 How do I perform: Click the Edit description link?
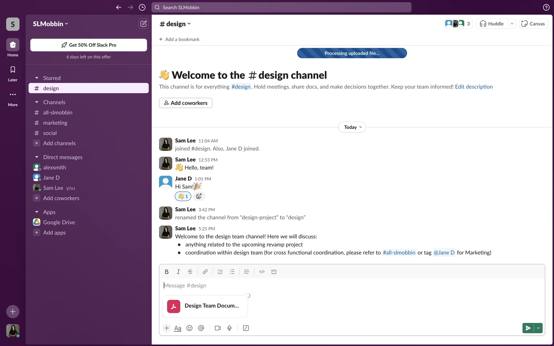[474, 87]
